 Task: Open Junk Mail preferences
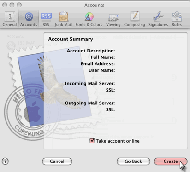pos(63,19)
